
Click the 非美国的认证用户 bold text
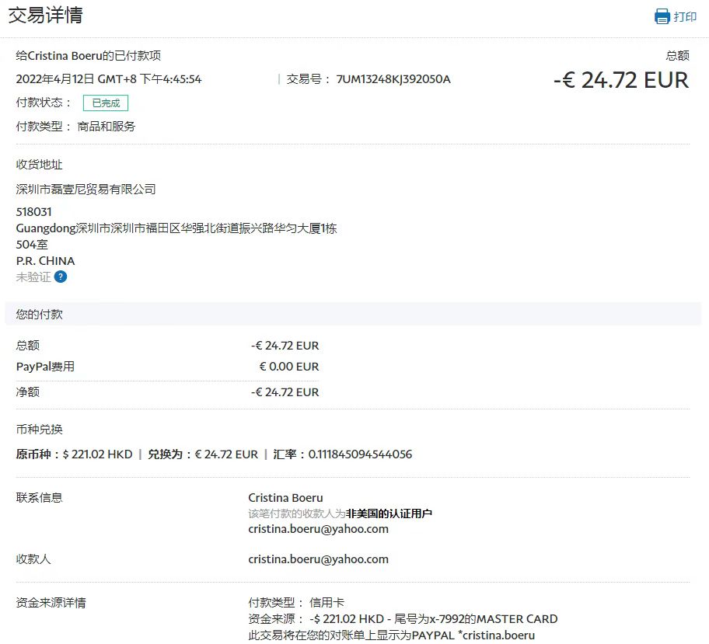click(x=389, y=513)
